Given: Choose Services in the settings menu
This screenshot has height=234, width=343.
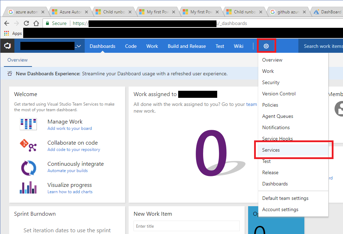Looking at the screenshot, I should pyautogui.click(x=293, y=150).
